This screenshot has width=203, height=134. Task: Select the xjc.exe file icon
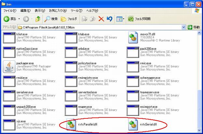pyautogui.click(x=9, y=125)
